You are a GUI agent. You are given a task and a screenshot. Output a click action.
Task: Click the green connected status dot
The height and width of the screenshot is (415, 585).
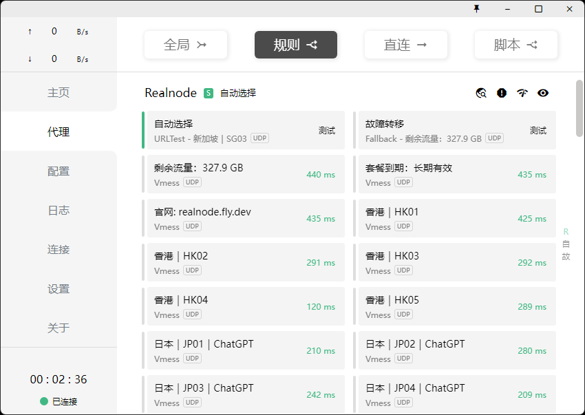(44, 401)
